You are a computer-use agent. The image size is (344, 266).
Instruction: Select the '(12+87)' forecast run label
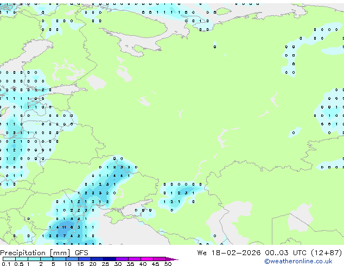[327, 252]
